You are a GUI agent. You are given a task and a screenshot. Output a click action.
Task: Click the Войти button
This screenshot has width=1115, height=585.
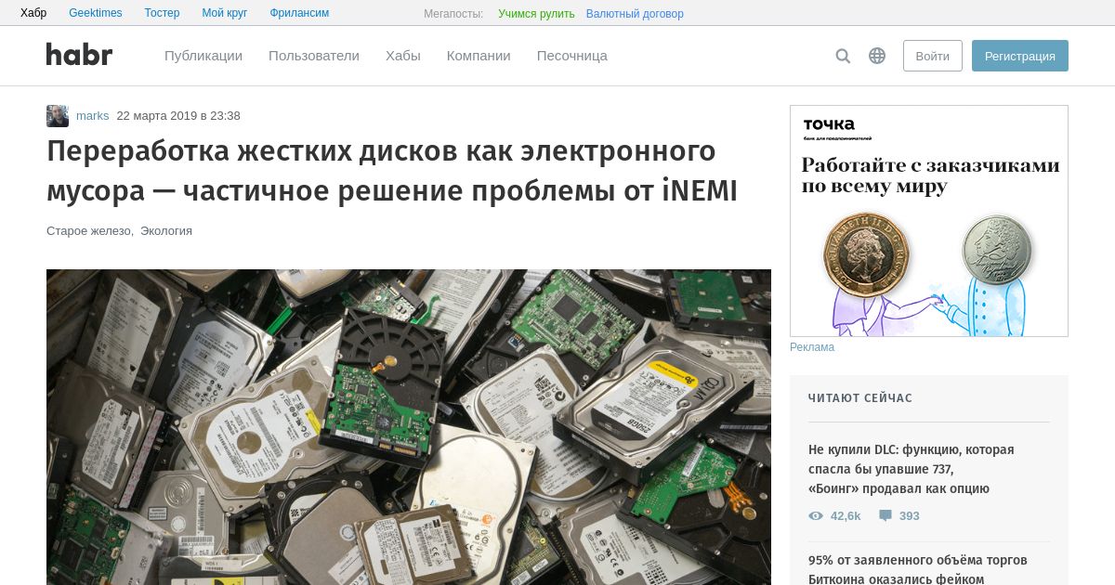[x=933, y=56]
